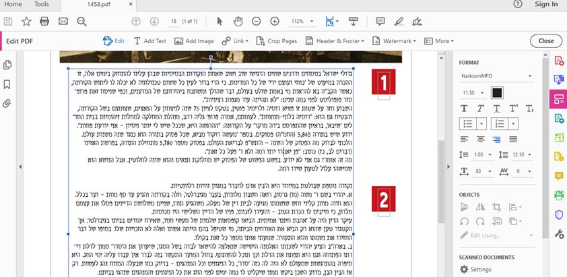Open scanned documents Settings
567x277 pixels.
point(475,270)
